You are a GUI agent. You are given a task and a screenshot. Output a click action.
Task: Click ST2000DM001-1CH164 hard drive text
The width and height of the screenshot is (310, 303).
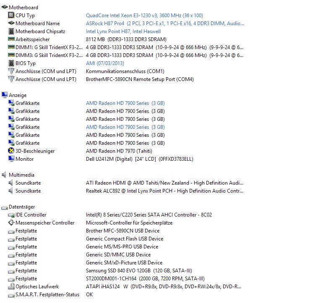[x=145, y=279]
